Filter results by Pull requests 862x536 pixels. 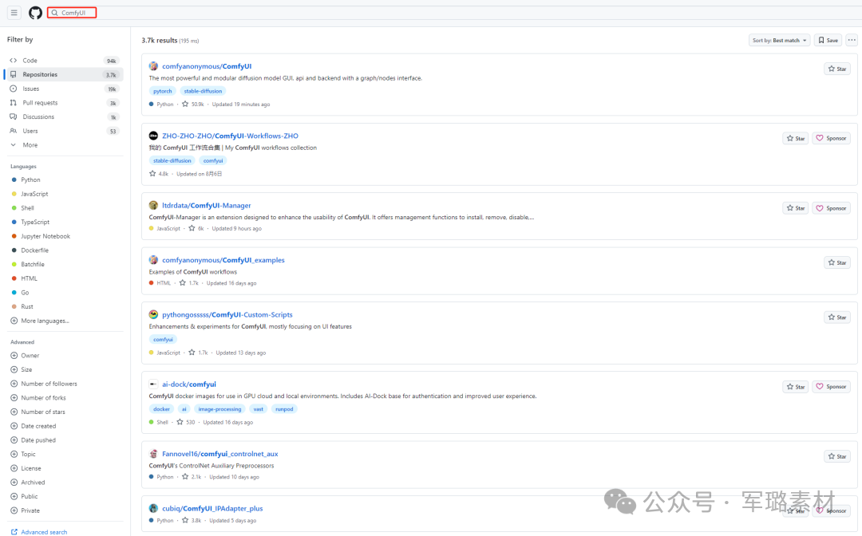click(x=64, y=103)
